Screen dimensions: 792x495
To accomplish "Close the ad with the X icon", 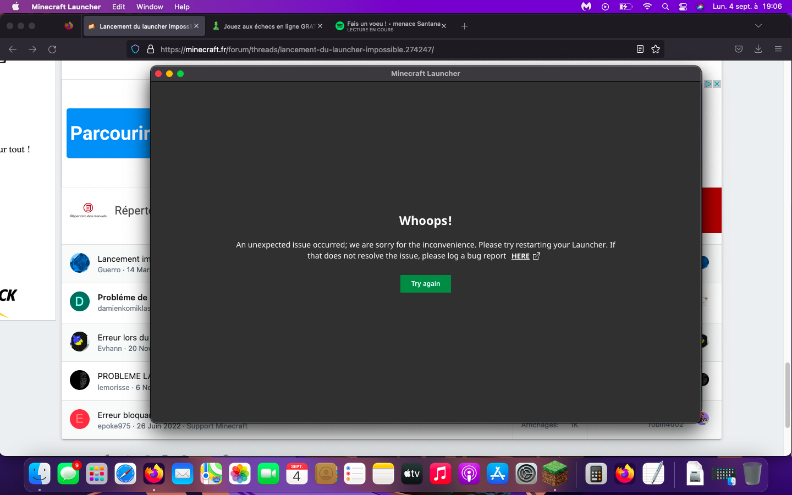I will [717, 84].
